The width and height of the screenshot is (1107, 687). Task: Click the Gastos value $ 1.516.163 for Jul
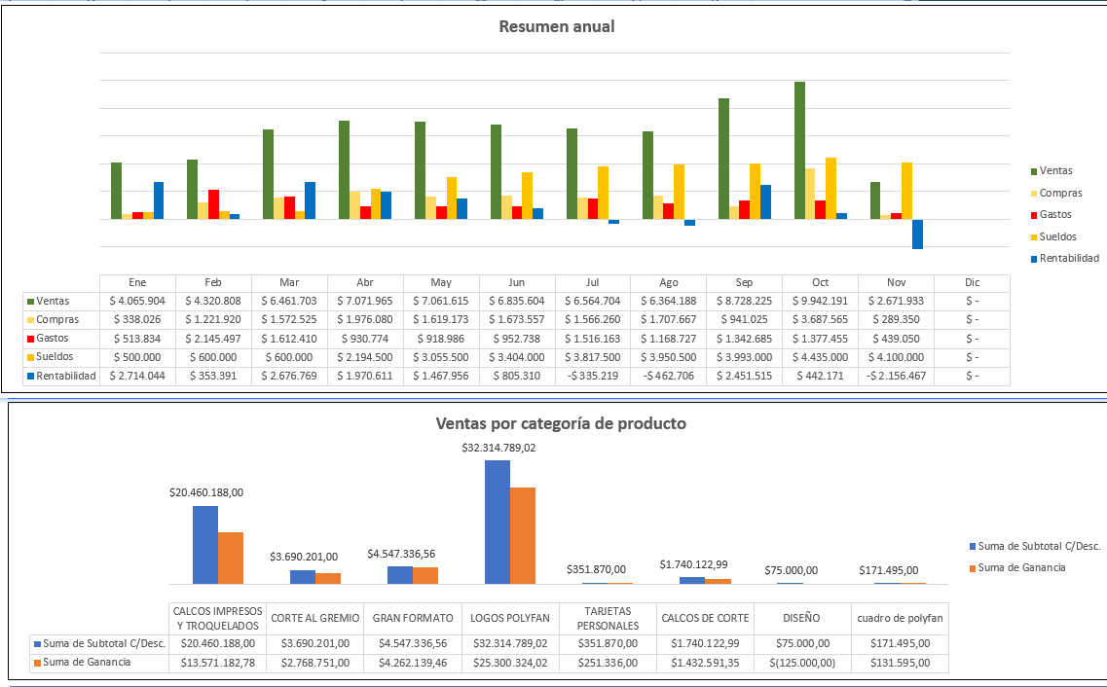click(592, 339)
